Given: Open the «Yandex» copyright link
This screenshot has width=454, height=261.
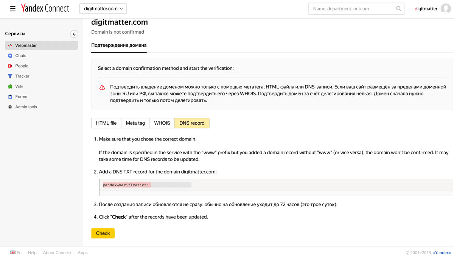Looking at the screenshot, I should tap(442, 253).
